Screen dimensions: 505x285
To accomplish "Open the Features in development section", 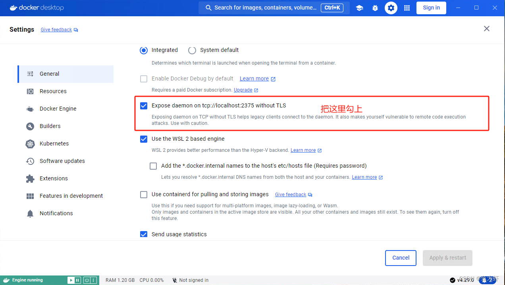I will click(x=66, y=196).
